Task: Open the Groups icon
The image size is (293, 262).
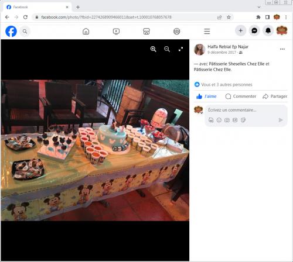Action: click(177, 31)
